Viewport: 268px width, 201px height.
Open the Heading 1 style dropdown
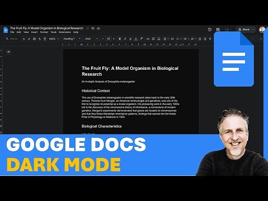[x=71, y=39]
